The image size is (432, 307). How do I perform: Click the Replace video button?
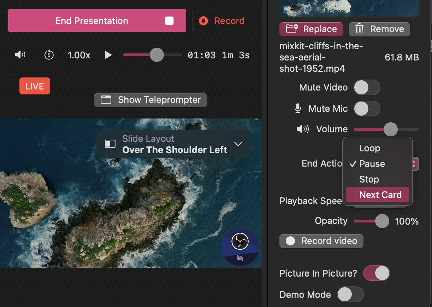click(311, 29)
